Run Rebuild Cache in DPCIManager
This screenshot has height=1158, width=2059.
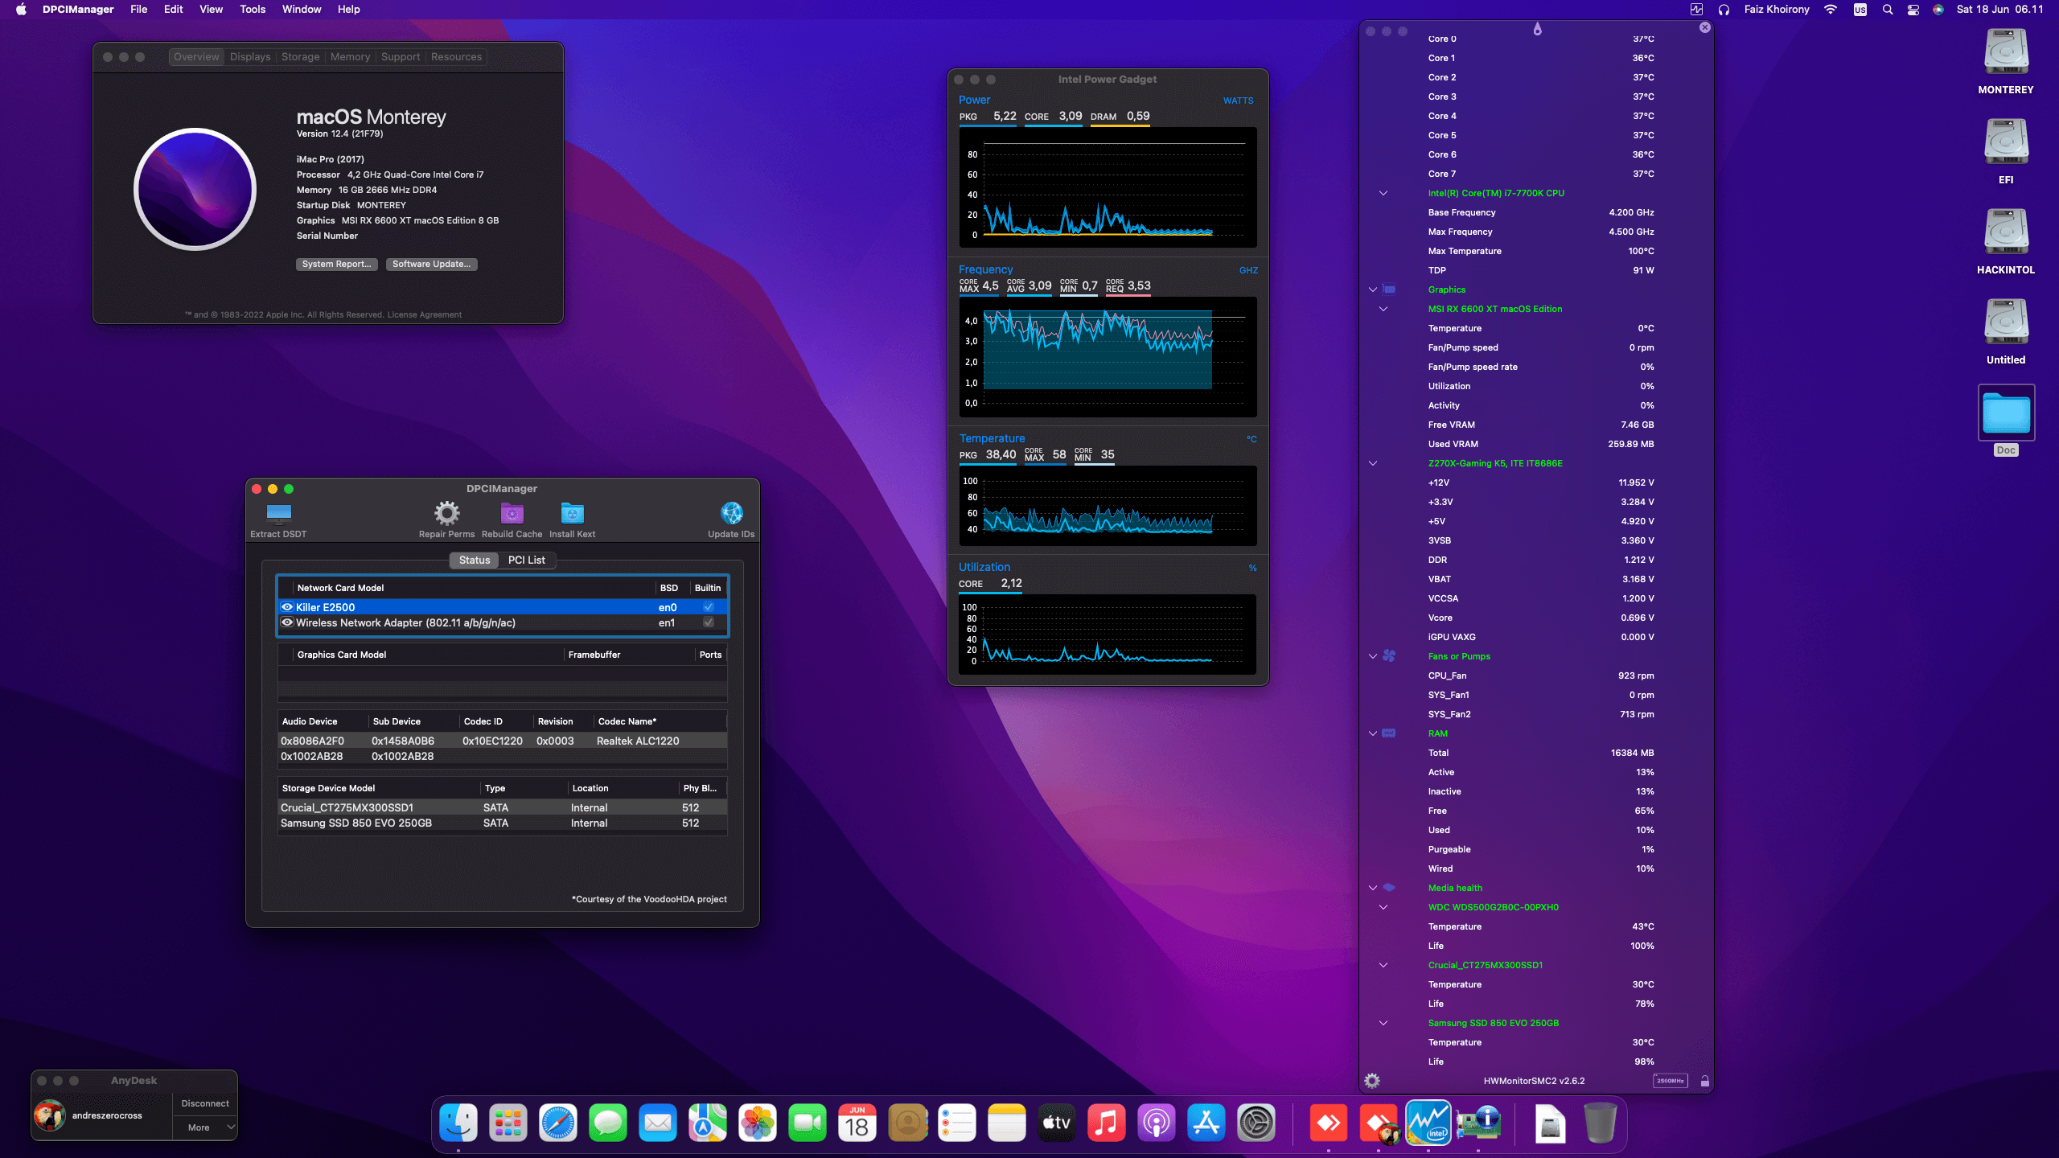511,512
